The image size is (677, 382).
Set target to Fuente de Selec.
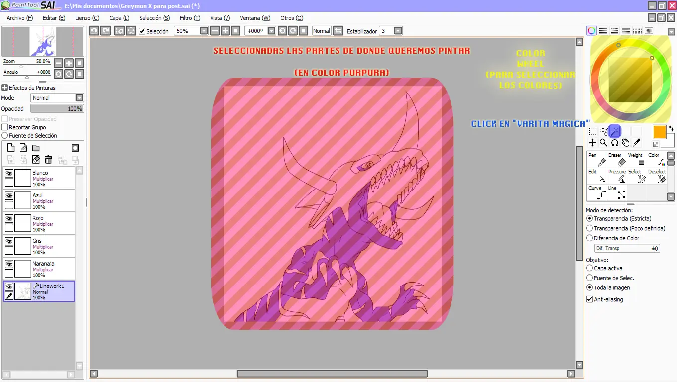(590, 278)
